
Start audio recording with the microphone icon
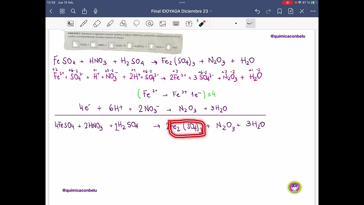click(96, 11)
